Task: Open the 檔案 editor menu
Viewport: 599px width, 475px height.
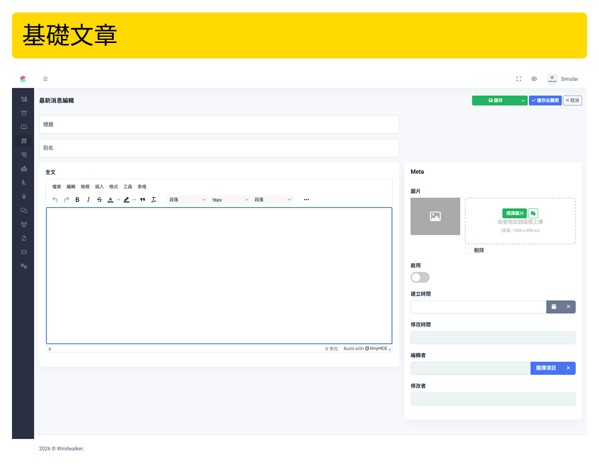Action: tap(57, 187)
